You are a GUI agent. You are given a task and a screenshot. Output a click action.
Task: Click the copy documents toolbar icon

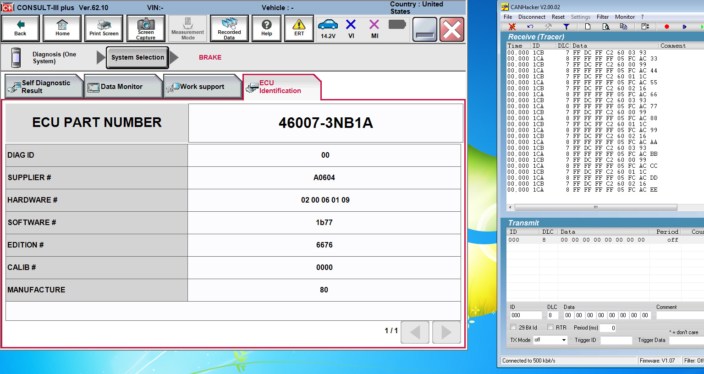pos(623,27)
